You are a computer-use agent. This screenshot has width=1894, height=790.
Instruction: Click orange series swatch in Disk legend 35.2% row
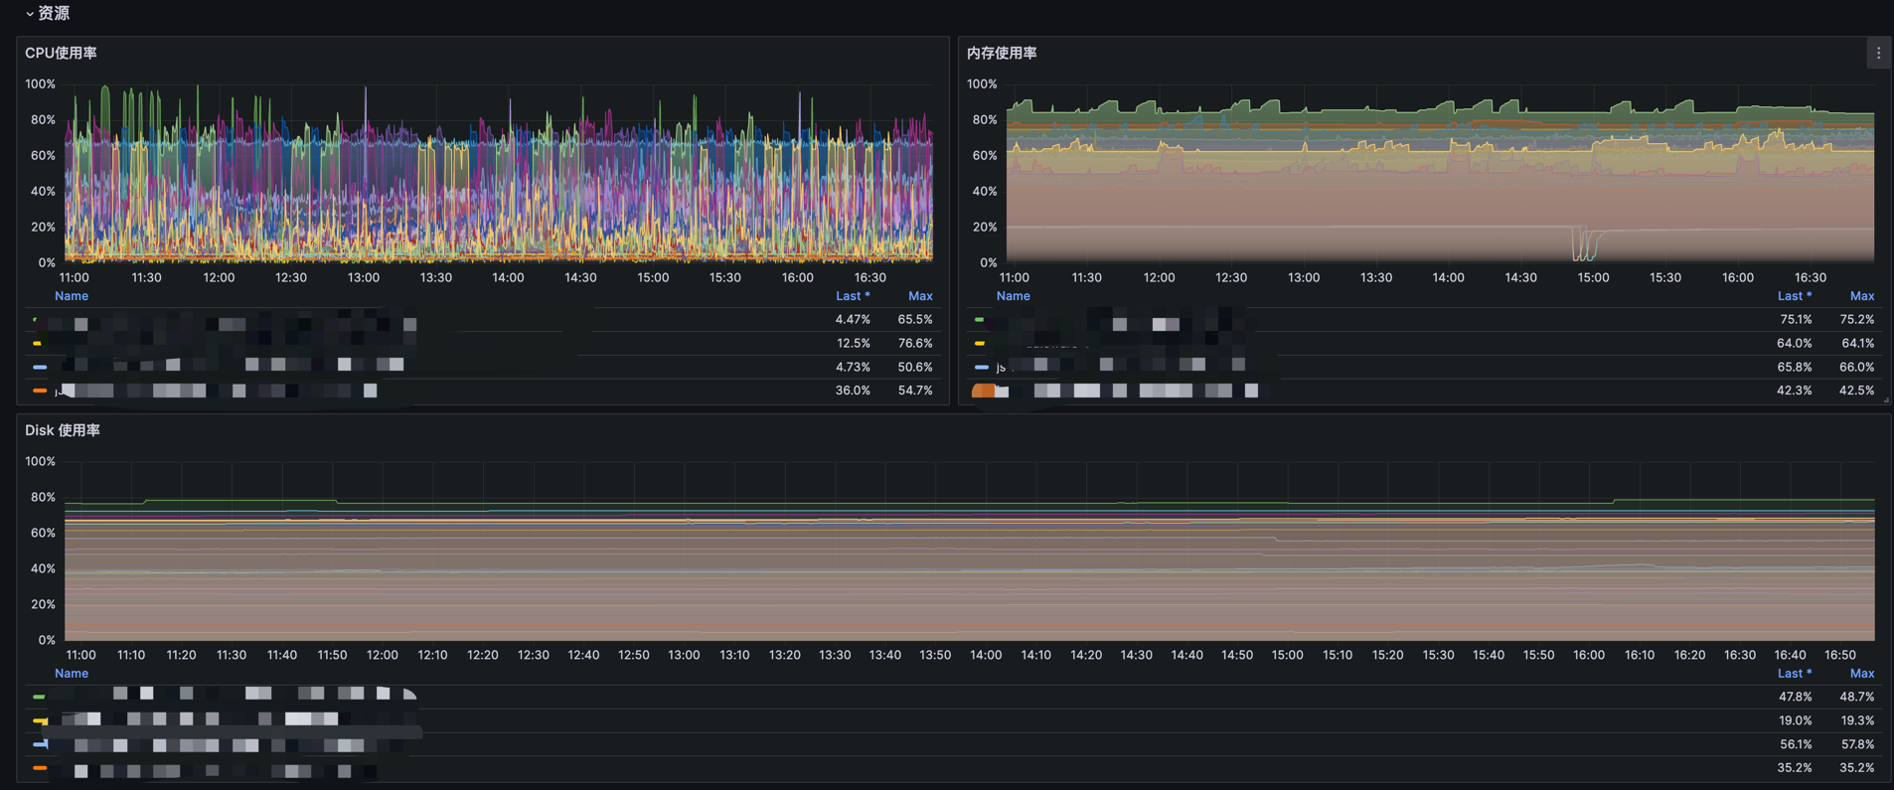click(40, 768)
